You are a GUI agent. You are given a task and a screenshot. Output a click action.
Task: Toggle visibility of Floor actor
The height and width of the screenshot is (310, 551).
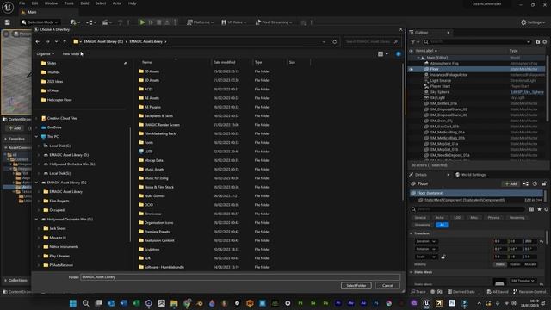pyautogui.click(x=411, y=69)
